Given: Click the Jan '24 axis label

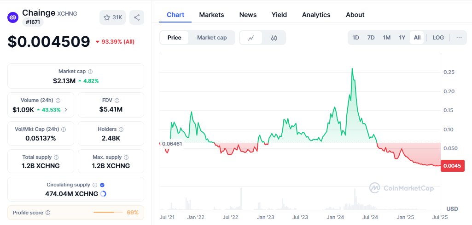Looking at the screenshot, I should tap(336, 217).
